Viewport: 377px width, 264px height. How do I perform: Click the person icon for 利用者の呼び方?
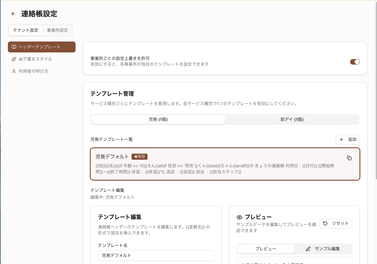coord(14,71)
